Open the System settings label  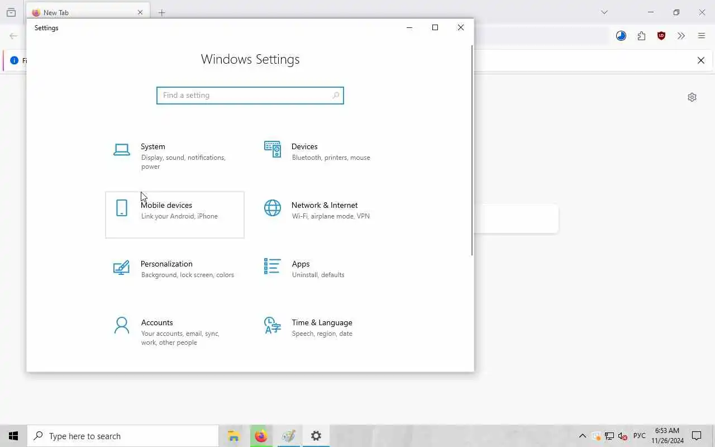[153, 146]
